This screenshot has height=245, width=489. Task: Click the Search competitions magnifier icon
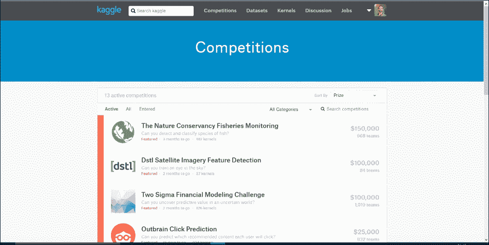(x=323, y=109)
